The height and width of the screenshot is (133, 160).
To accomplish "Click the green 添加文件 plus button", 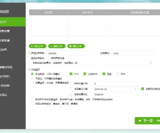I will [x=38, y=46].
